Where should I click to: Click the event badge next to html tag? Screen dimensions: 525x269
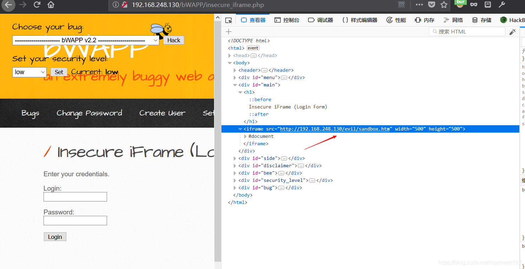(x=253, y=48)
